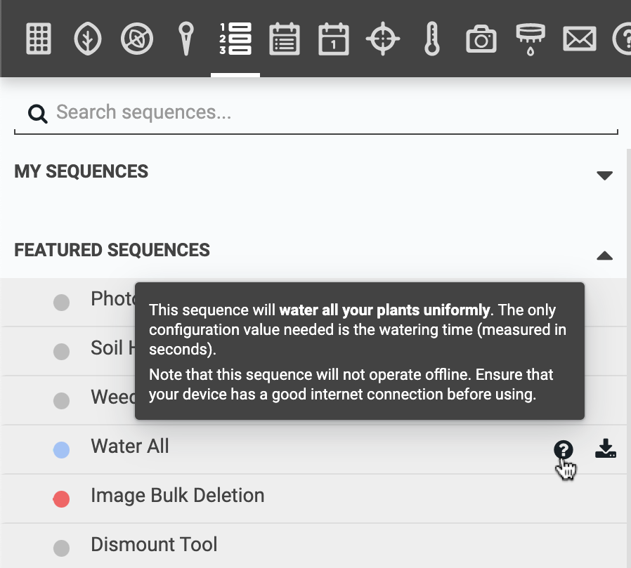Select the Move crosshair icon
Viewport: 631px width, 568px height.
click(x=382, y=39)
